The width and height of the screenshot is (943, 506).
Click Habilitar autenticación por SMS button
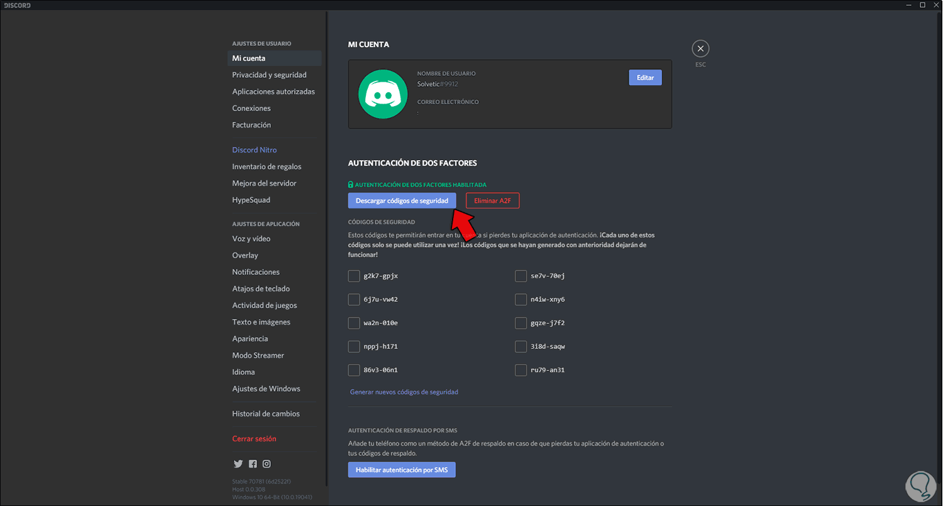coord(402,470)
